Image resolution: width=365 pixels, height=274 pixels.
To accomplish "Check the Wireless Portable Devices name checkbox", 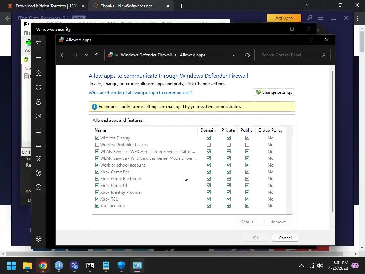I will coord(97,145).
